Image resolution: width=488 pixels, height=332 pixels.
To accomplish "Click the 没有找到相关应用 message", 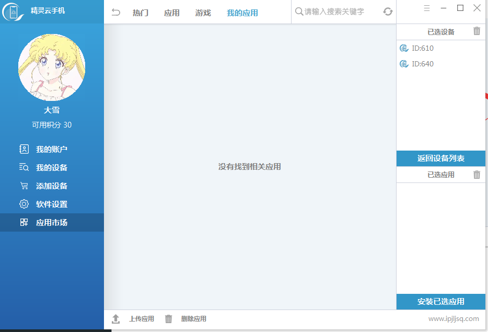I will tap(250, 167).
